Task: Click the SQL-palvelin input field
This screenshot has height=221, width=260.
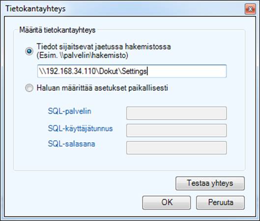Action: click(176, 113)
